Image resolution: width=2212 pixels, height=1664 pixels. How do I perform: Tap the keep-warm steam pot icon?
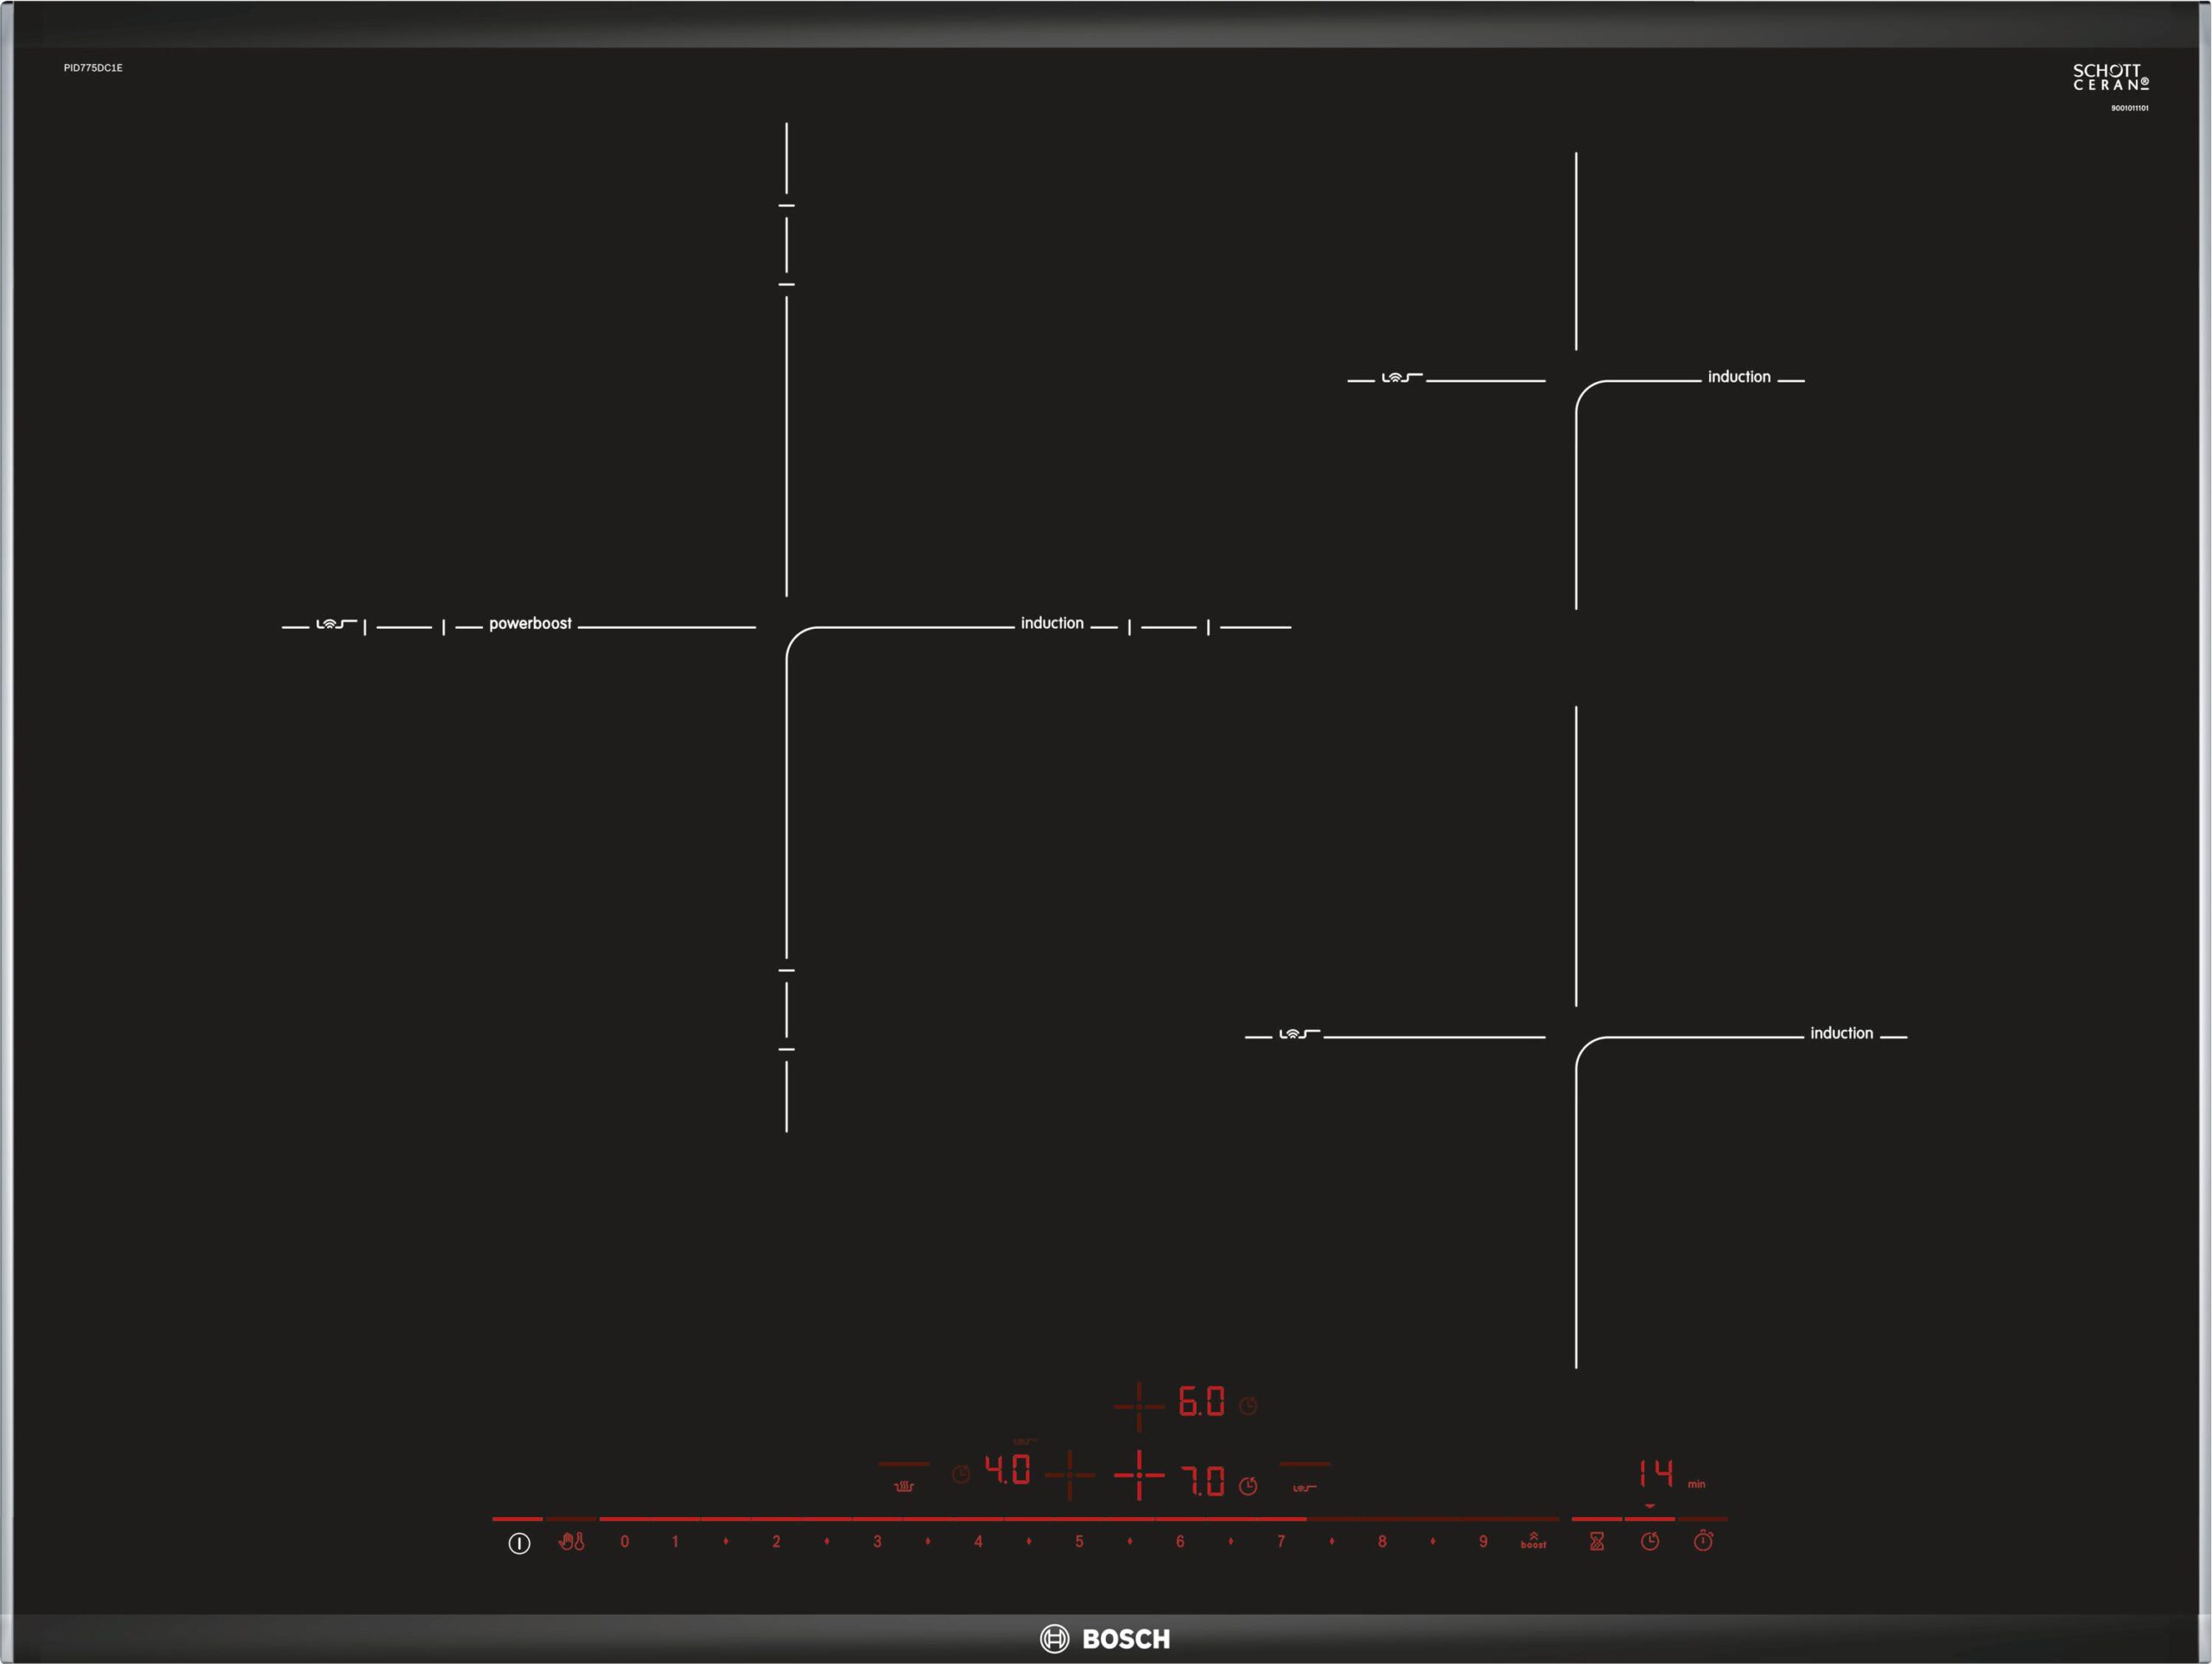pos(904,1486)
